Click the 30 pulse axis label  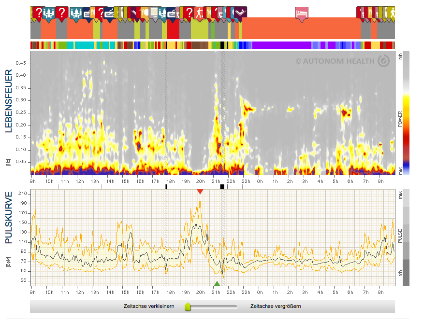click(x=24, y=280)
